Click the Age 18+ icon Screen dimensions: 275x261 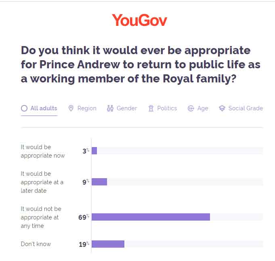point(191,108)
